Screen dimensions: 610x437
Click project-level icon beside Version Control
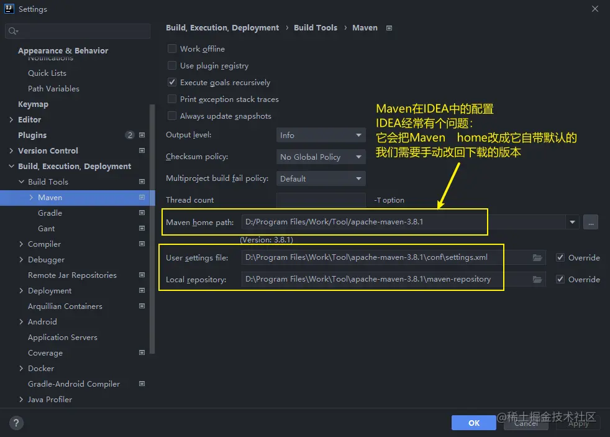pos(142,150)
